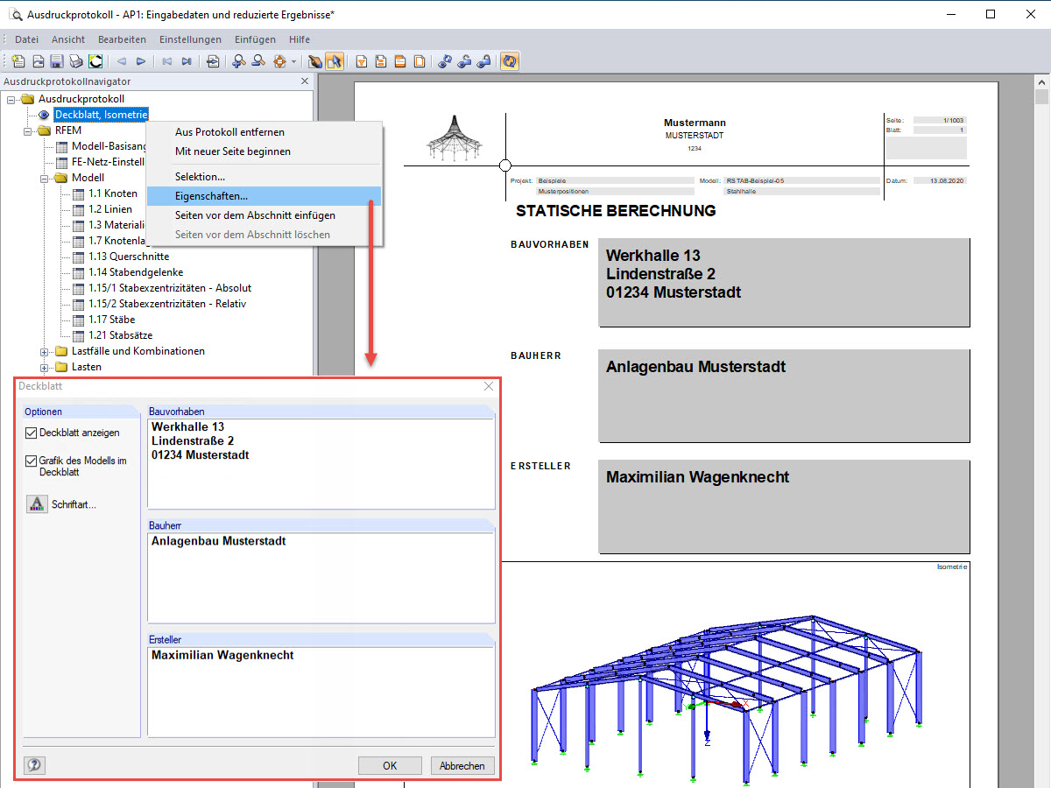
Task: Choose Aus Protokoll entfernen in context menu
Action: pyautogui.click(x=265, y=132)
